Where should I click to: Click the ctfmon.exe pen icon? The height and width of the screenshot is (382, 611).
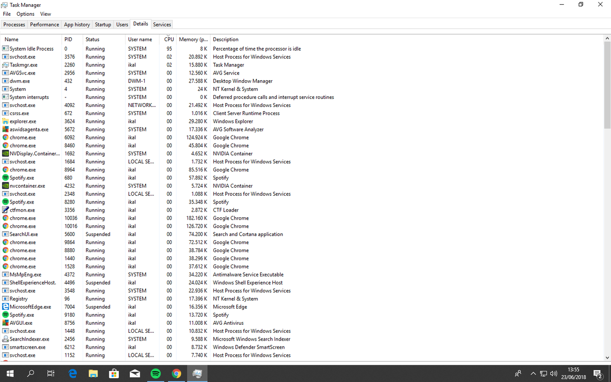point(6,210)
